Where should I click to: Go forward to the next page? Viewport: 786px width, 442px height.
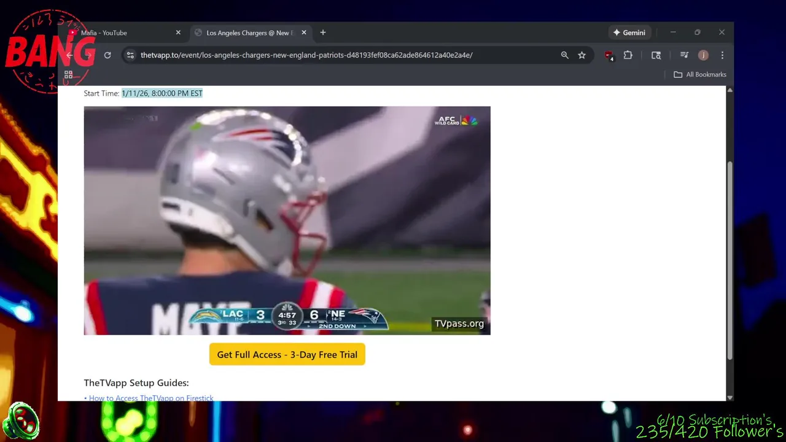[x=88, y=55]
